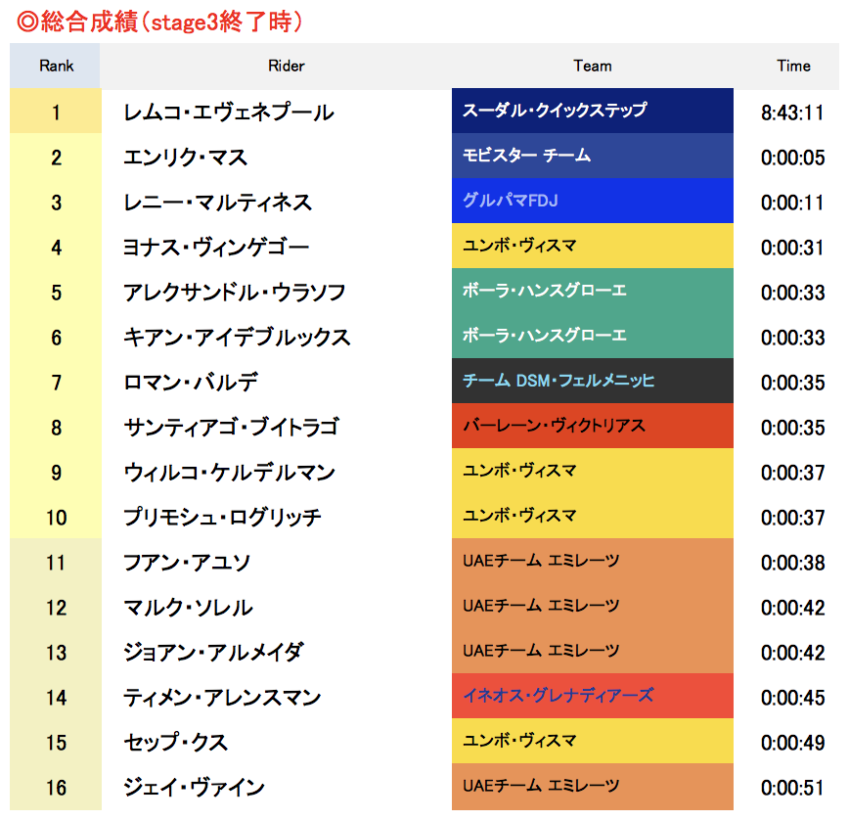This screenshot has height=820, width=849.
Task: Select rider ジェイ・ヴァイン
Action: [x=194, y=787]
